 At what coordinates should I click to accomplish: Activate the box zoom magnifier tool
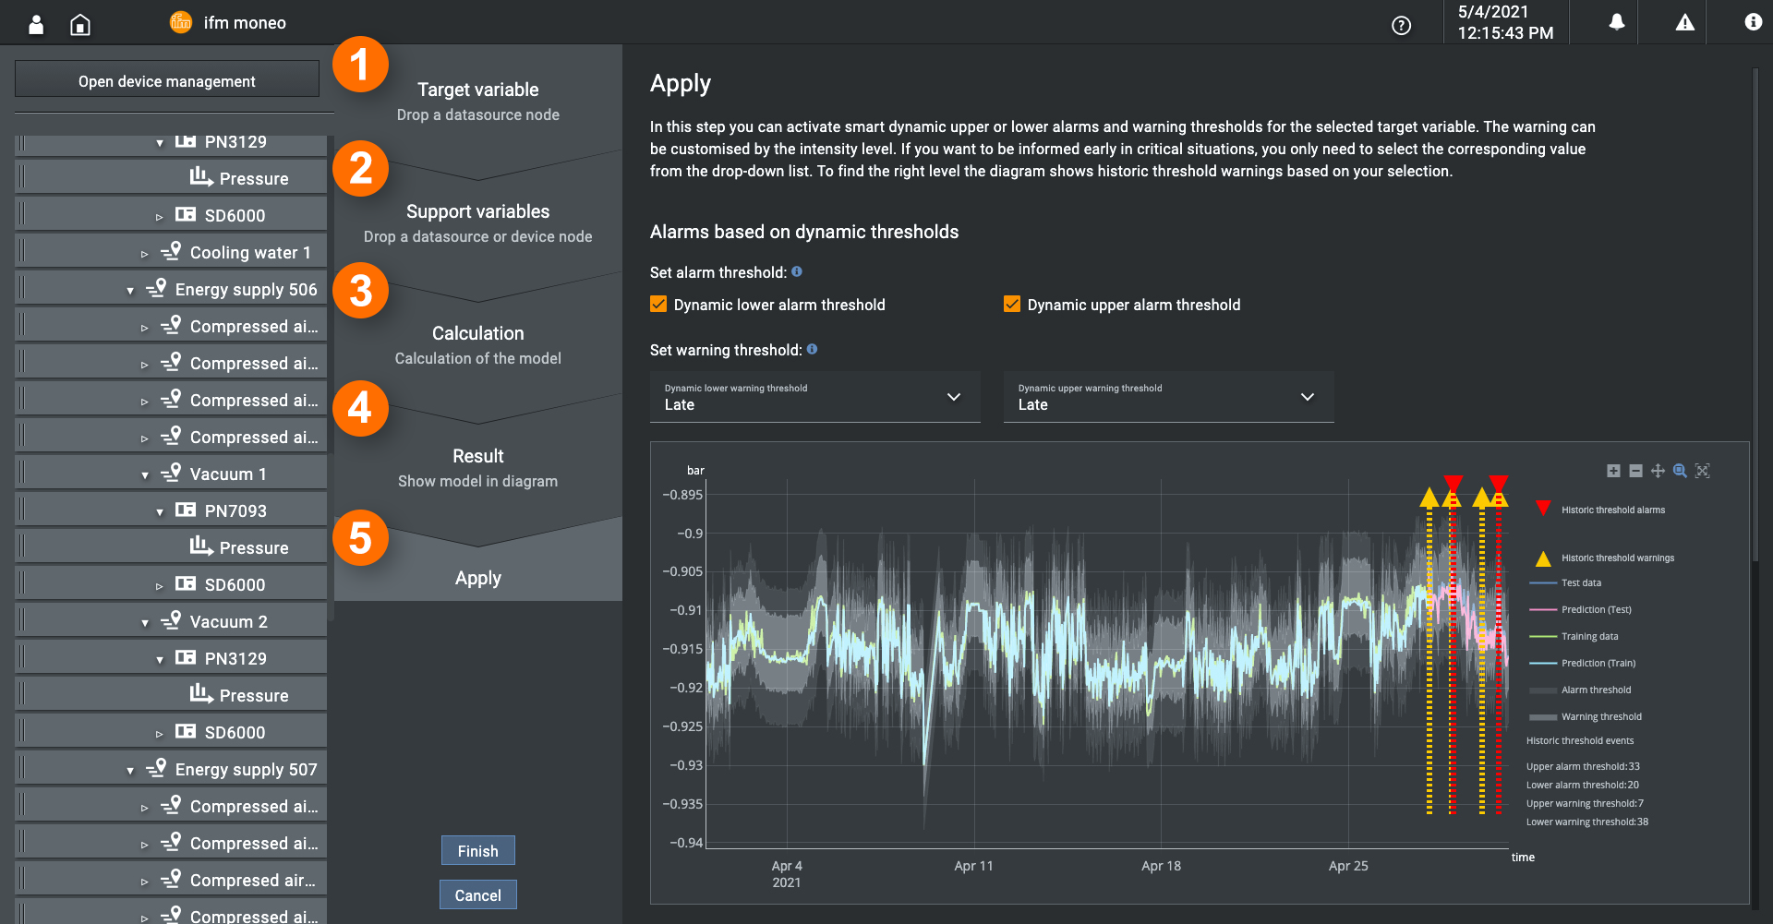coord(1680,471)
